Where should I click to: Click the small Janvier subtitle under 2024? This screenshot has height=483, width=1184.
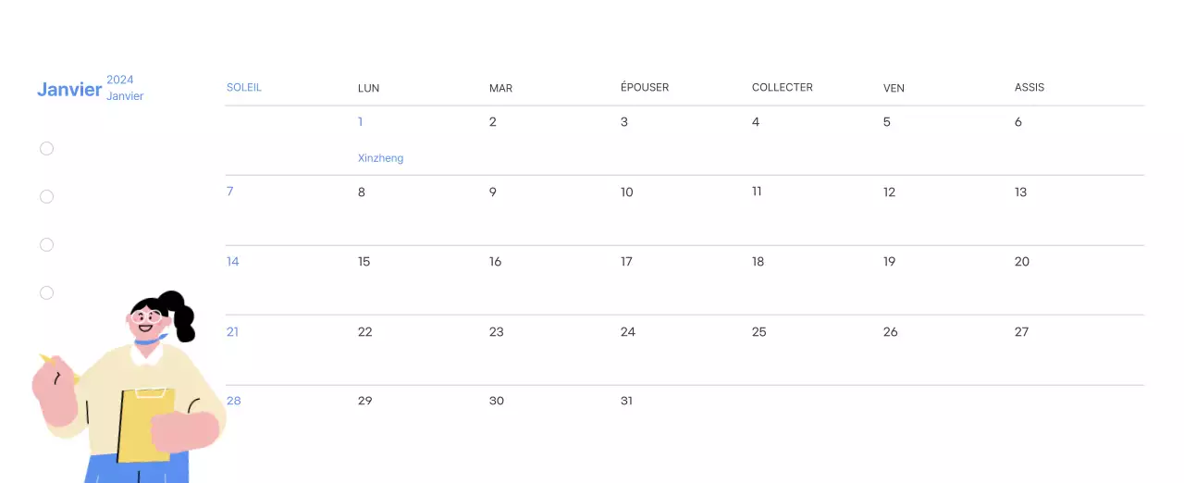pyautogui.click(x=125, y=96)
